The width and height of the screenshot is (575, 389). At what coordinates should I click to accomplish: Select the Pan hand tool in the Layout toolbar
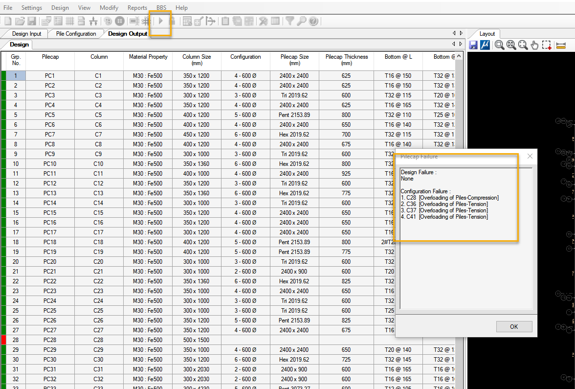pos(535,45)
